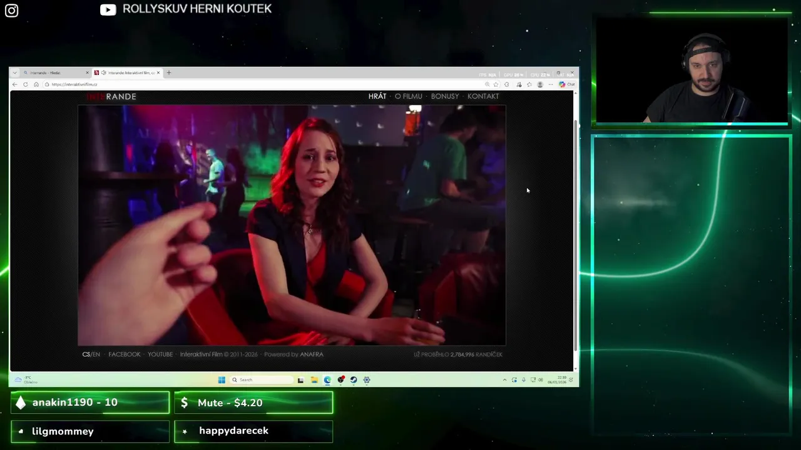Viewport: 801px width, 450px height.
Task: Click the streamer webcam feed
Action: [x=691, y=70]
